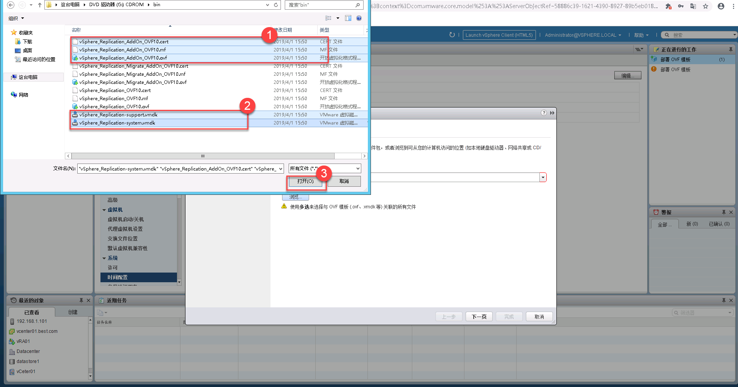Image resolution: width=738 pixels, height=387 pixels.
Task: Pin the Work In Progress panel
Action: point(731,49)
